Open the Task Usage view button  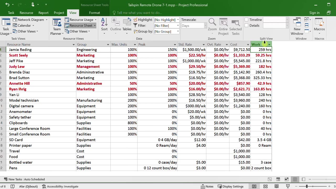tap(6, 27)
